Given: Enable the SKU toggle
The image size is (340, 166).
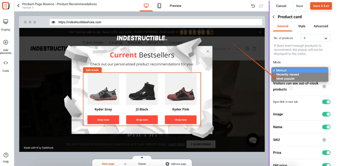Looking at the screenshot, I should coord(326,140).
